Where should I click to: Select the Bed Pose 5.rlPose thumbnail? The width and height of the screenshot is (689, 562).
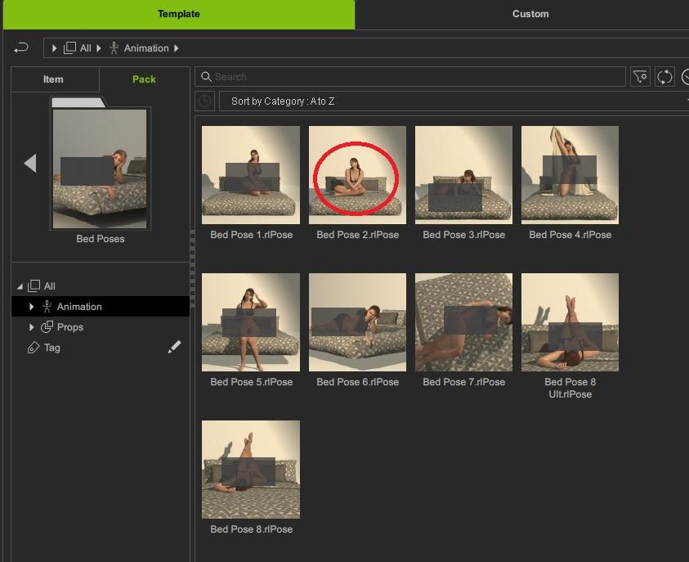[251, 322]
